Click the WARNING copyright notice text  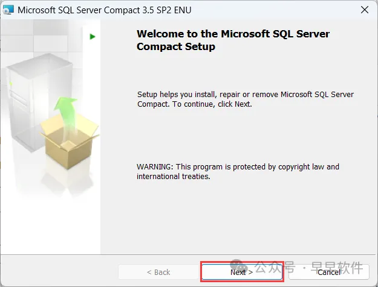point(238,171)
